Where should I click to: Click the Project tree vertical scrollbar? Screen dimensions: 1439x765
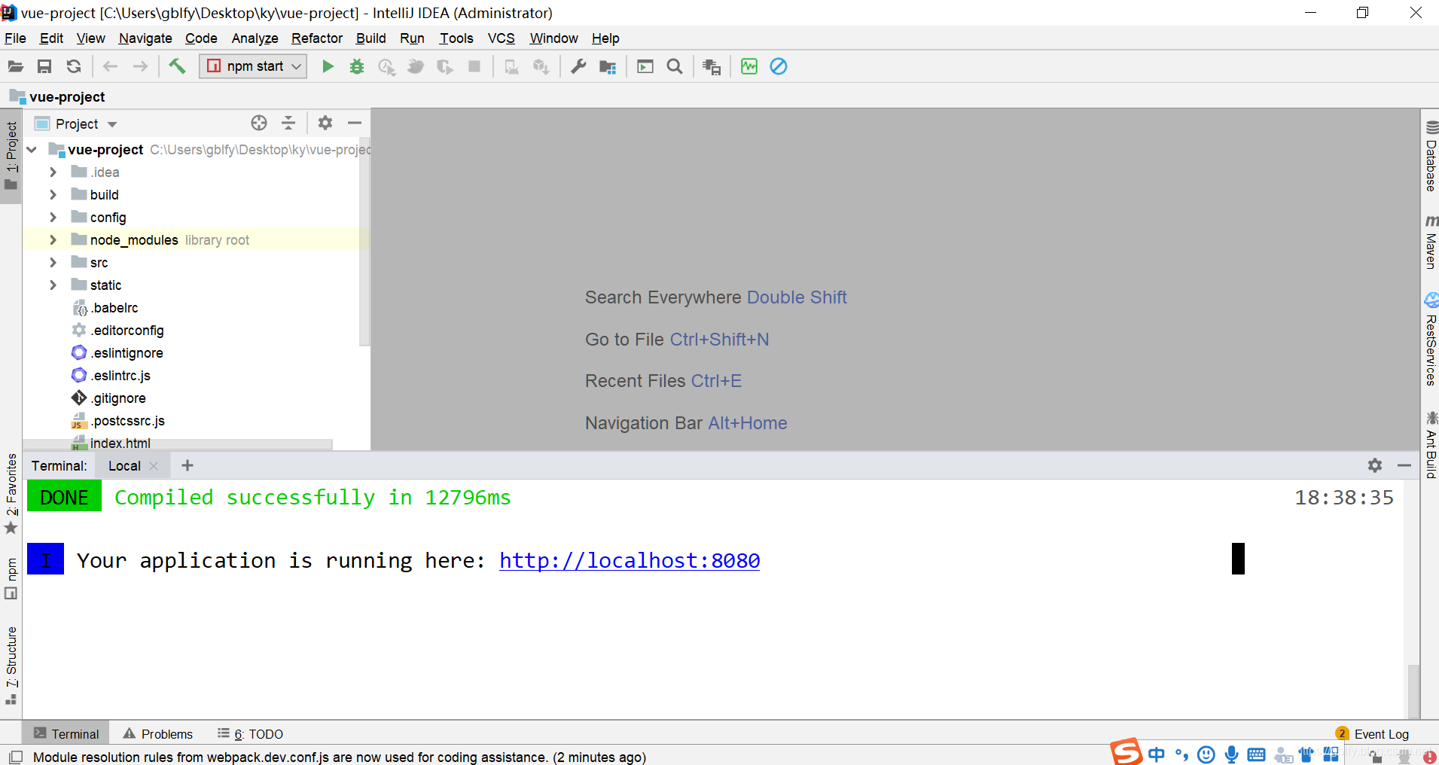[x=364, y=241]
